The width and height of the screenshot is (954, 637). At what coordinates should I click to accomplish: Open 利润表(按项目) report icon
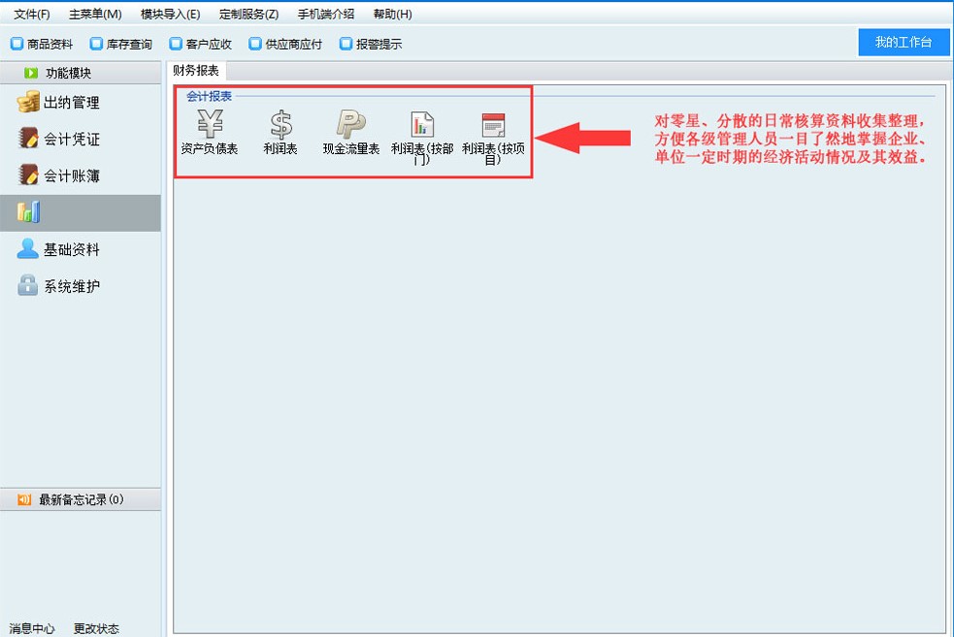493,138
